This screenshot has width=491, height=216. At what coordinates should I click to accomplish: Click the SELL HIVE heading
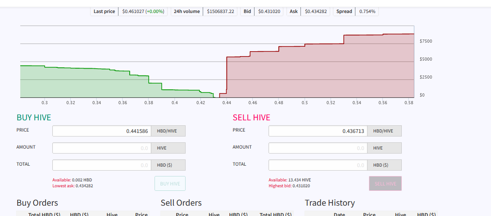pyautogui.click(x=251, y=117)
